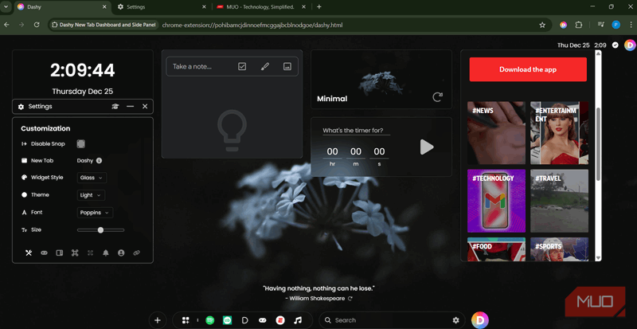Image resolution: width=637 pixels, height=329 pixels.
Task: Add a checklist note with checkbox icon
Action: [242, 66]
